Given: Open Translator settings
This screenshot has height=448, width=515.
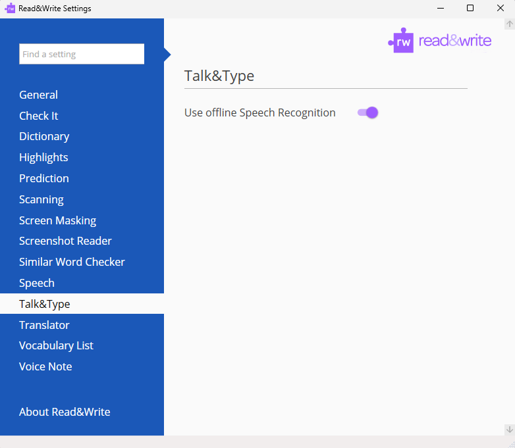Looking at the screenshot, I should point(44,325).
